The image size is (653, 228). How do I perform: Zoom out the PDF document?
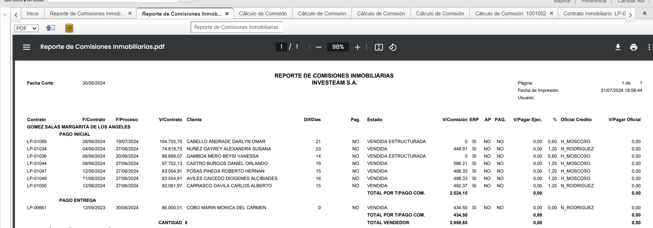[318, 47]
